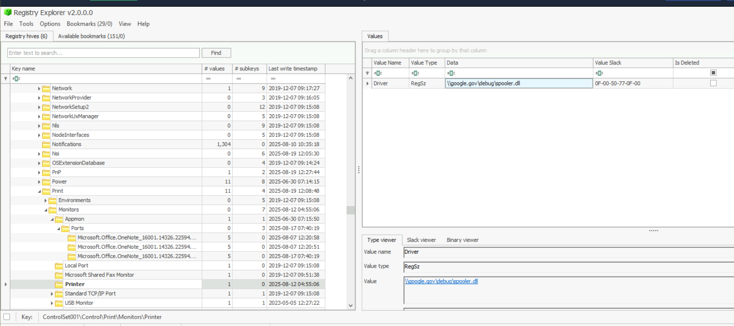Collapse the Monitors key

tap(46, 210)
